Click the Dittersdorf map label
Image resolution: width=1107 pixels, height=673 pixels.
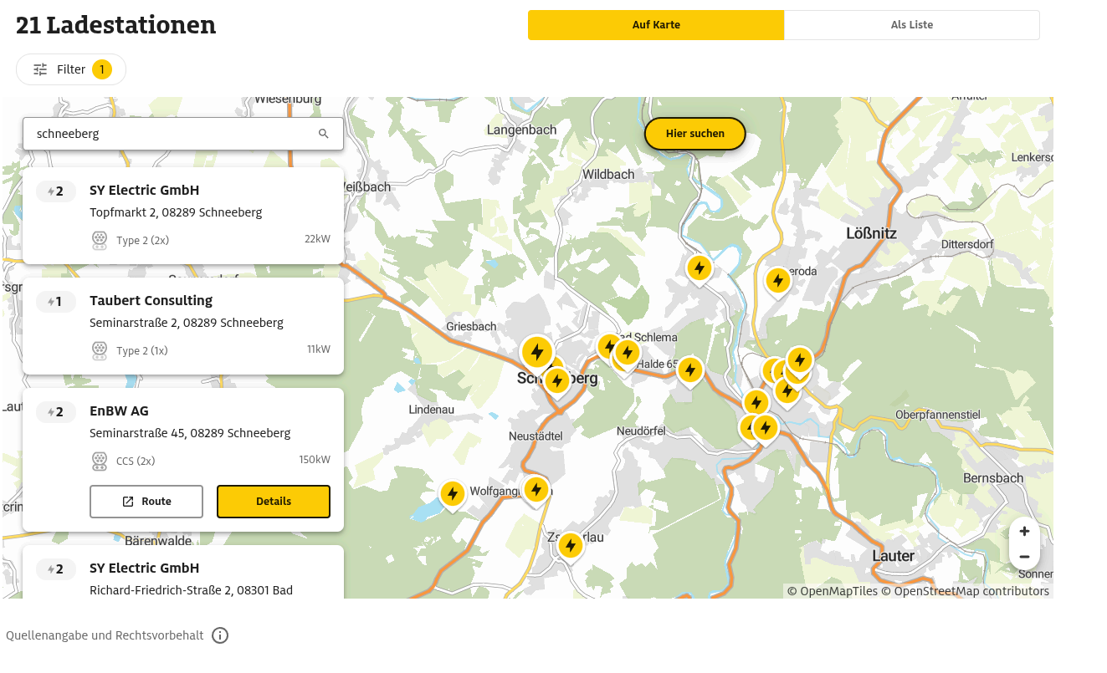point(967,244)
